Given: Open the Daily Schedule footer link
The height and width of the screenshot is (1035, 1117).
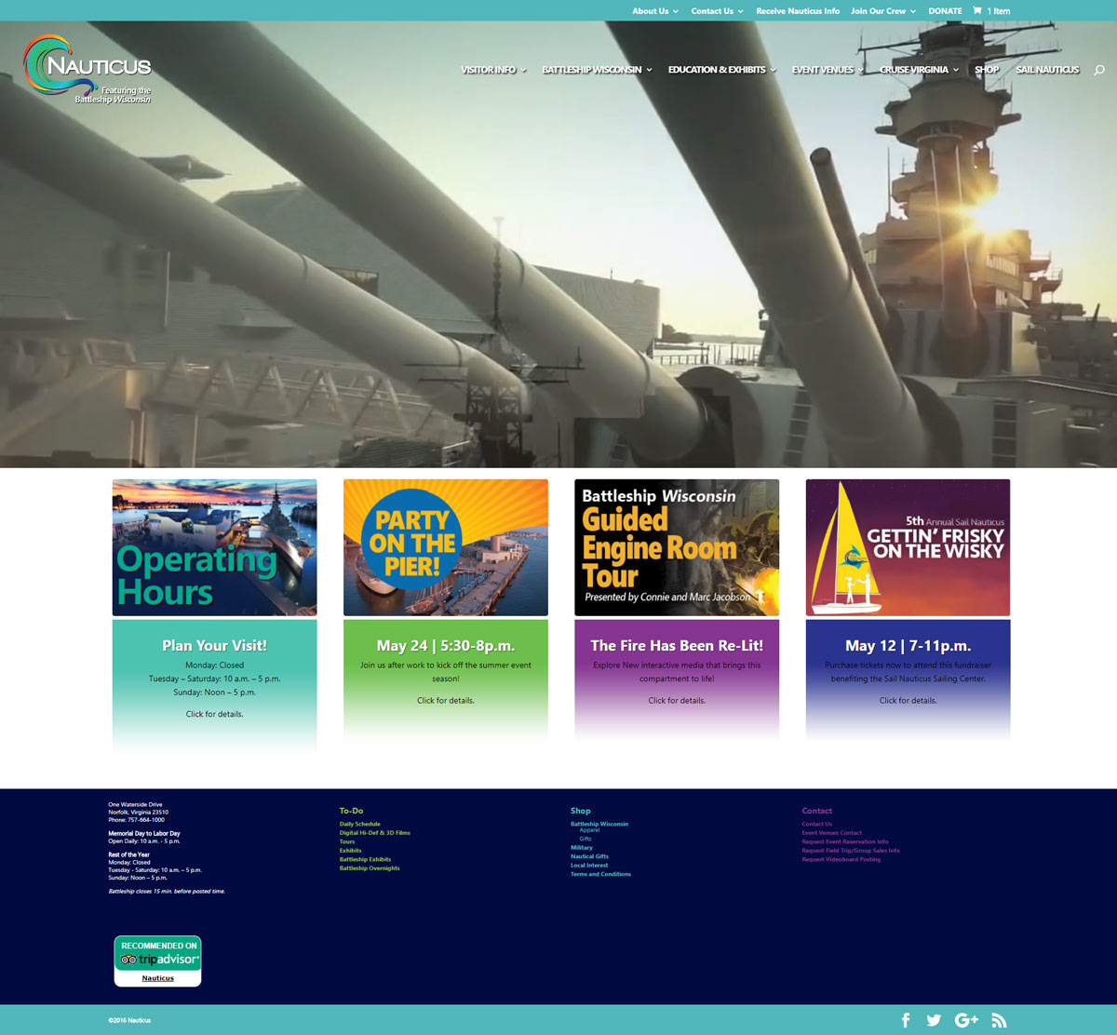Looking at the screenshot, I should (x=359, y=824).
